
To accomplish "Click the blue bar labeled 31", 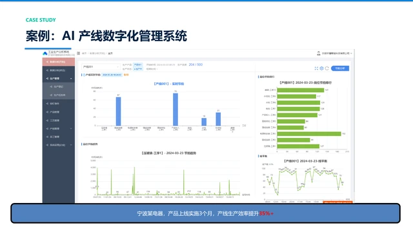I will [x=218, y=119].
